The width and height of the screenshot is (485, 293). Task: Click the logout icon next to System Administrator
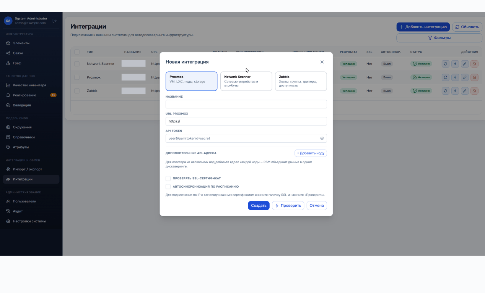tap(55, 21)
